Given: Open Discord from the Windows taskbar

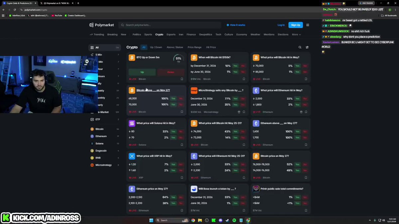Looking at the screenshot, I should pos(220,220).
